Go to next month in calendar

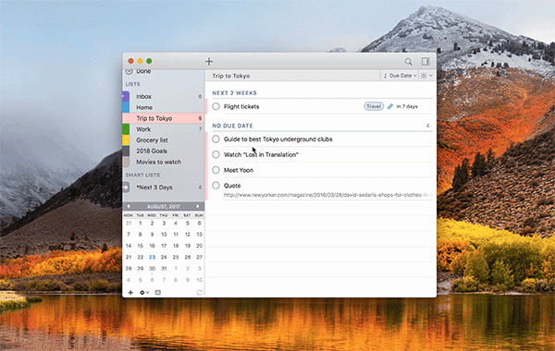198,206
